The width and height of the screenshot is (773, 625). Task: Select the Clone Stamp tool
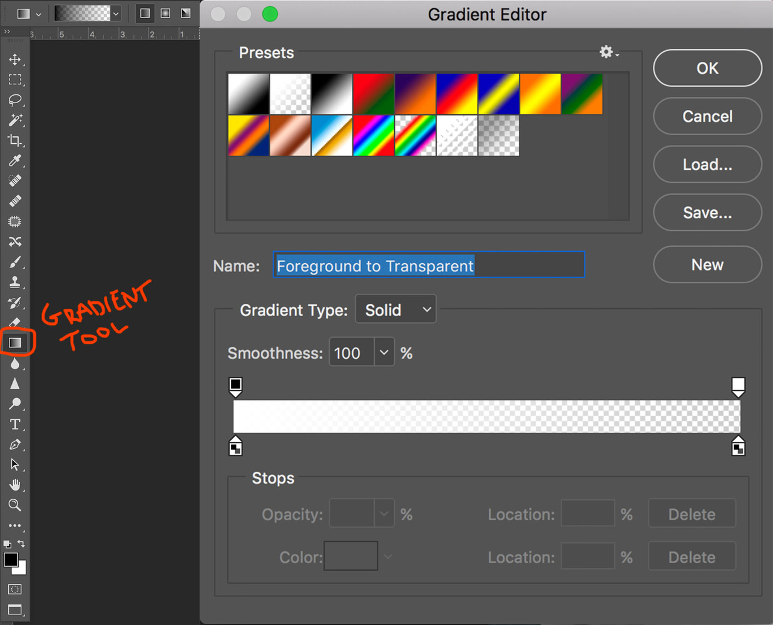coord(14,281)
